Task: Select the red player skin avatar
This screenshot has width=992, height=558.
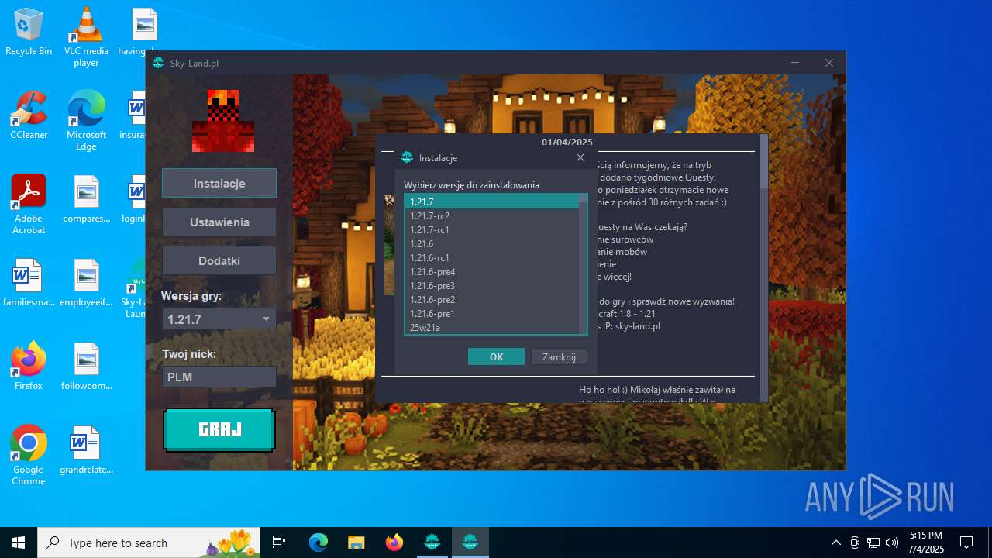Action: point(223,121)
